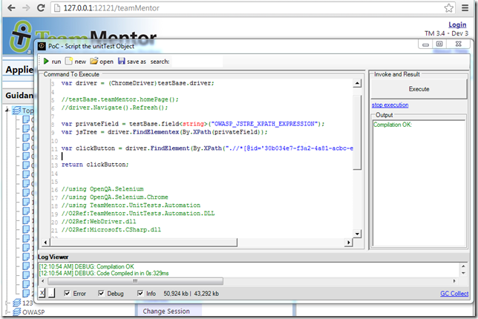Image resolution: width=478 pixels, height=319 pixels.
Task: Click the new script page icon
Action: pos(69,62)
